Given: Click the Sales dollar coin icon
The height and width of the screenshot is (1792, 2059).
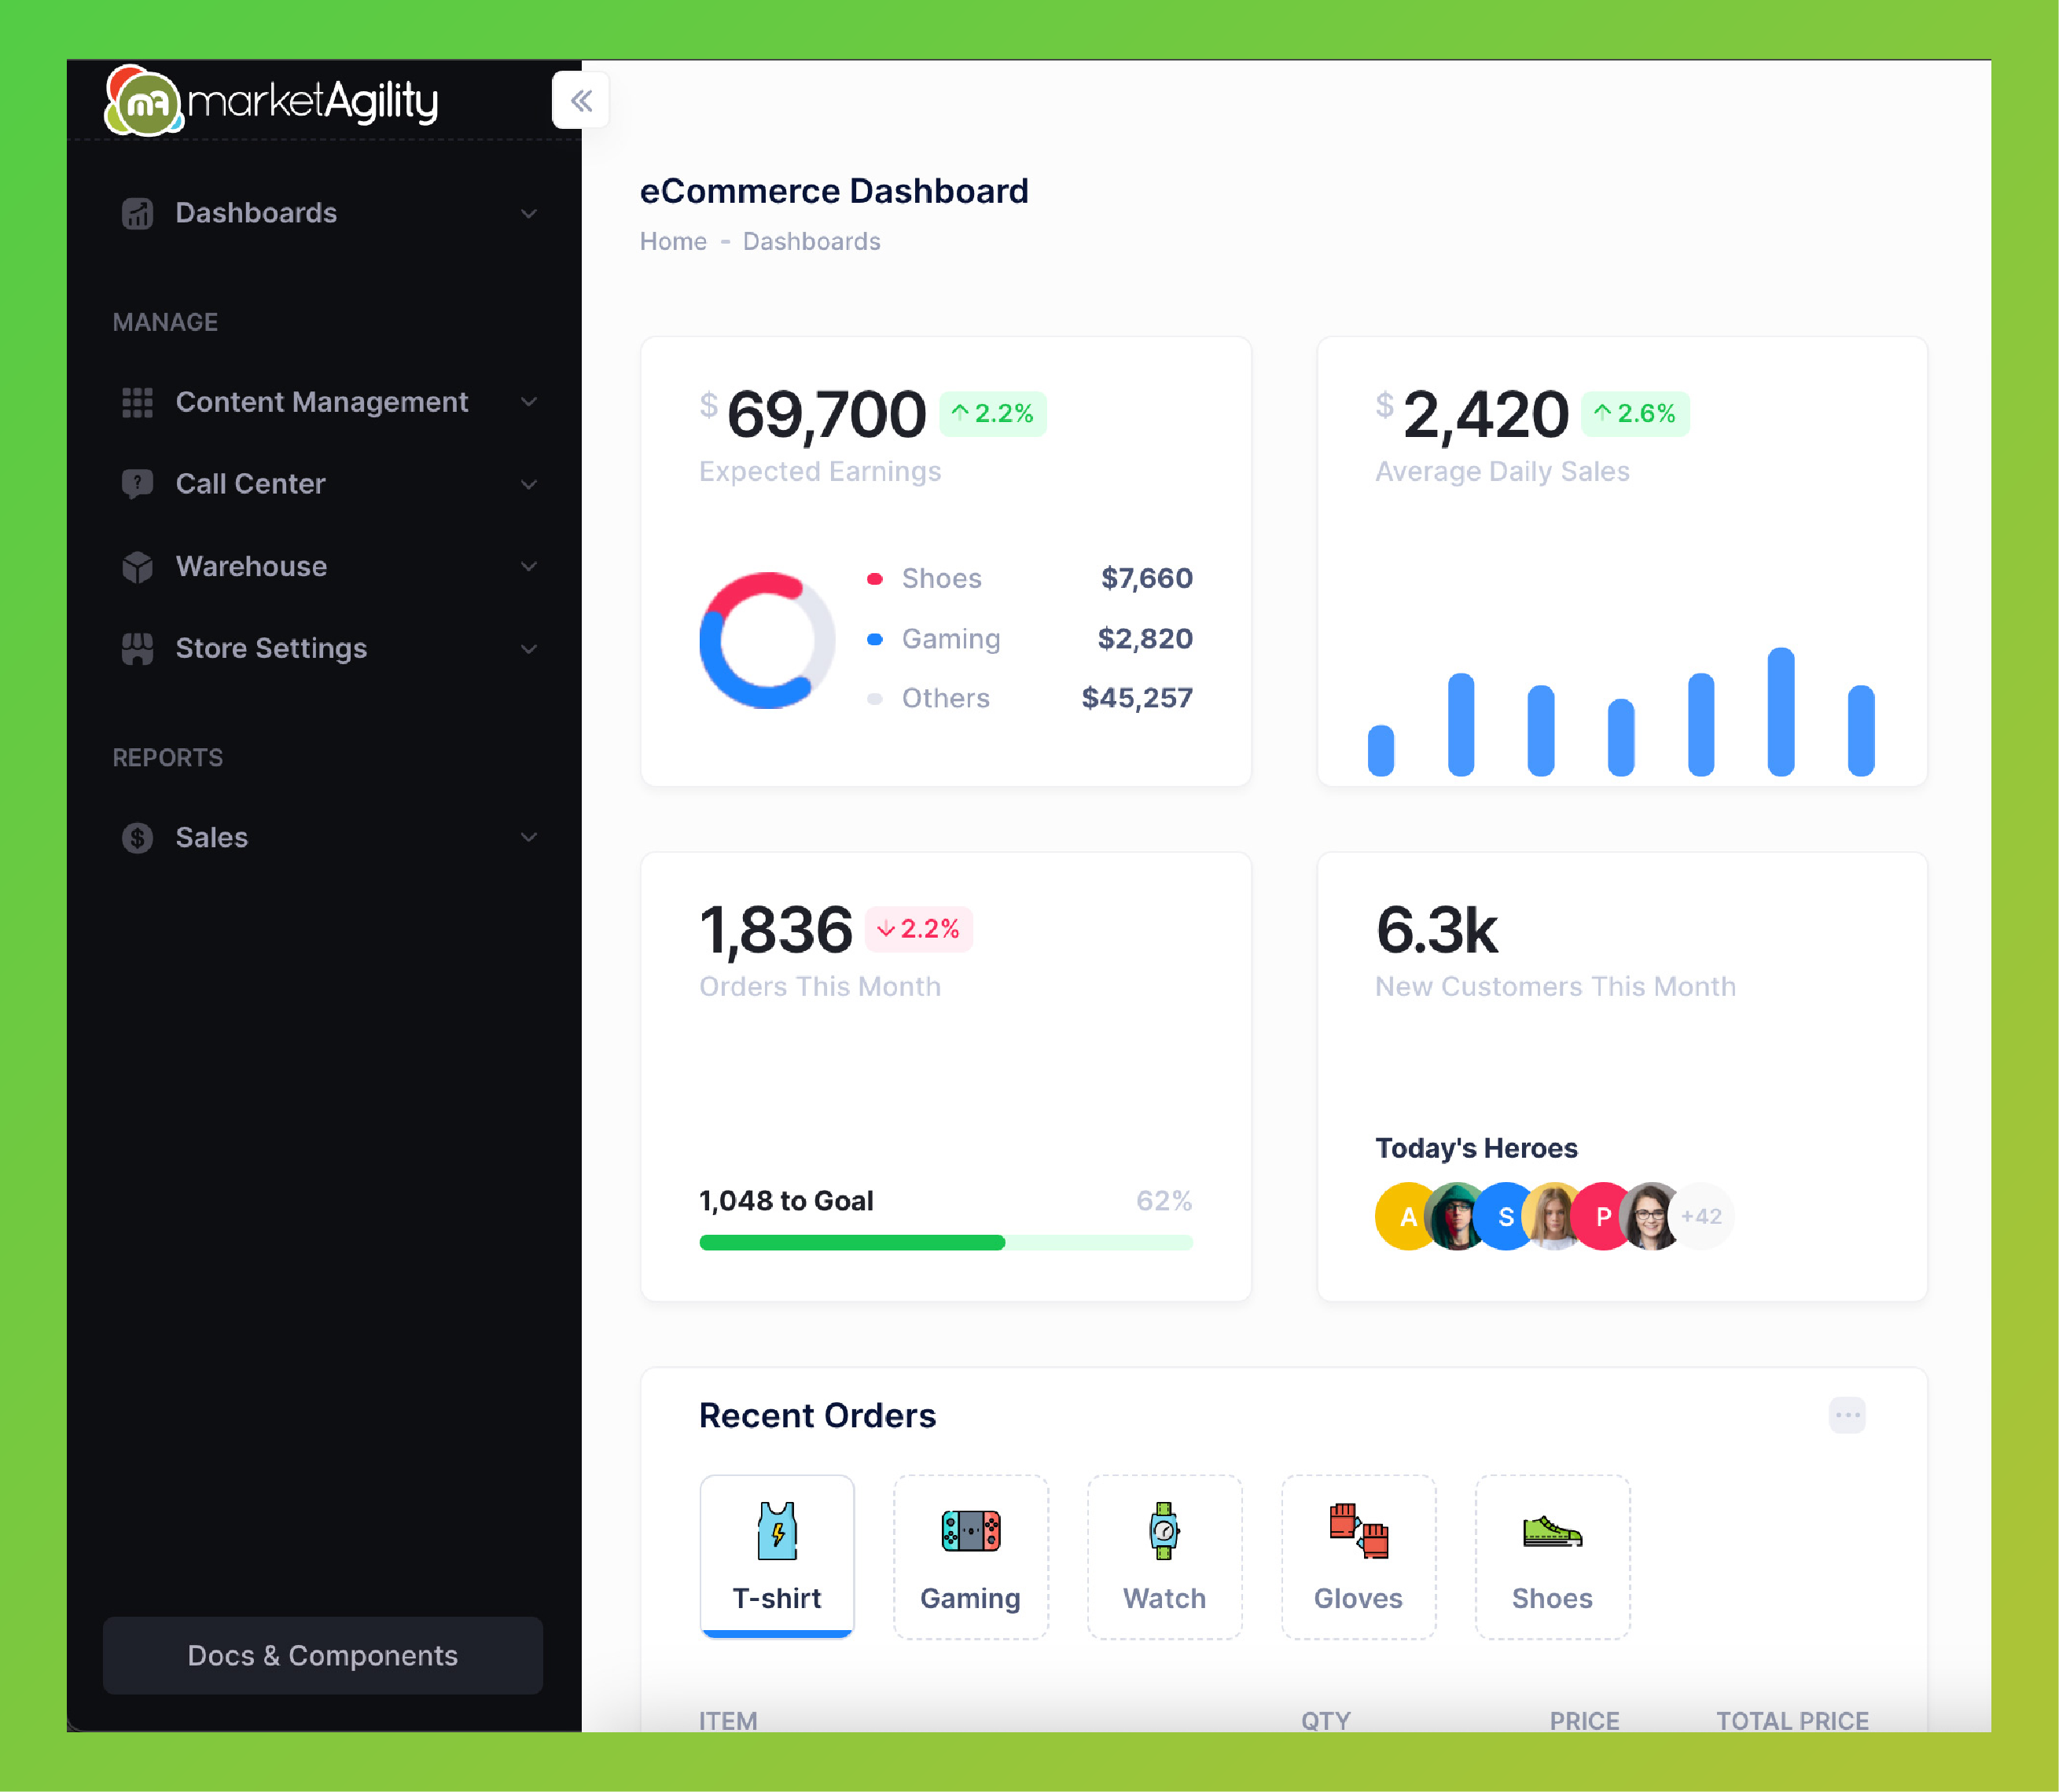Looking at the screenshot, I should (x=137, y=838).
